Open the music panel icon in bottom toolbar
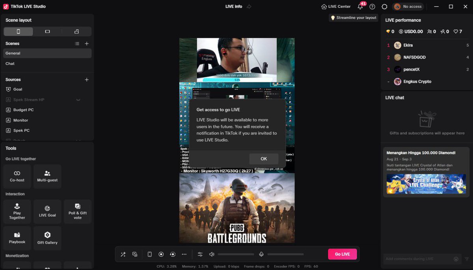473x270 pixels. point(134,254)
